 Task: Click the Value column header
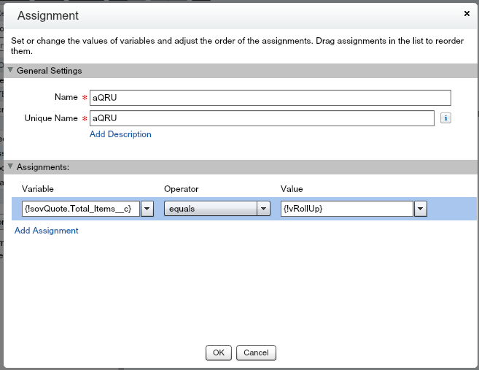[292, 189]
